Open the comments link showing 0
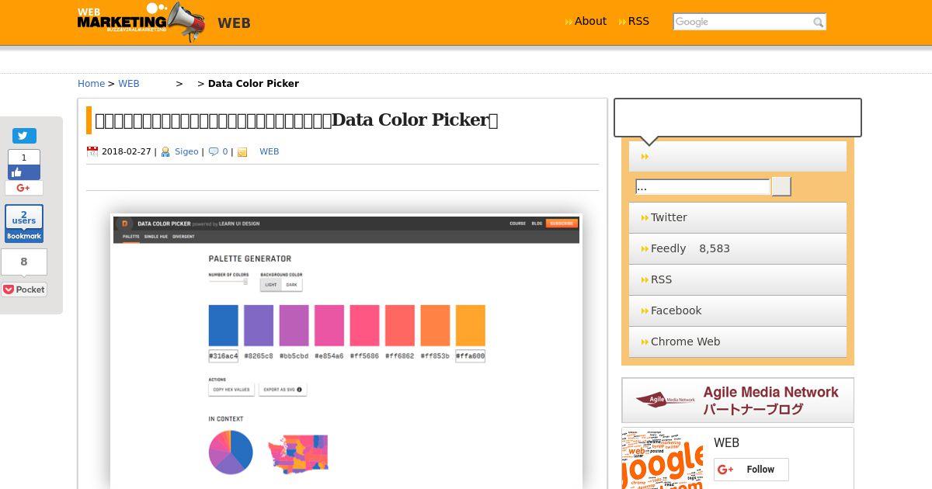 coord(225,151)
